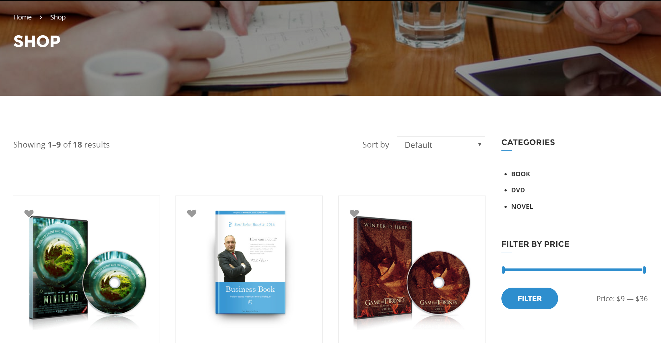Select the BOOK category
This screenshot has width=661, height=343.
click(x=521, y=174)
